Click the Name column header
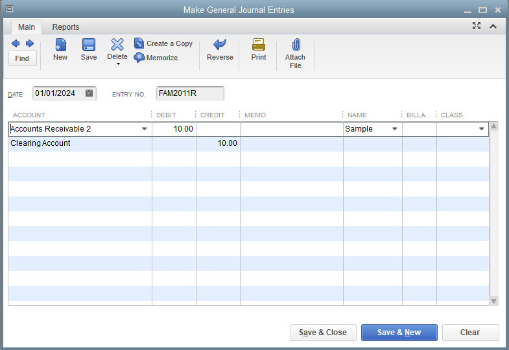 (x=357, y=115)
